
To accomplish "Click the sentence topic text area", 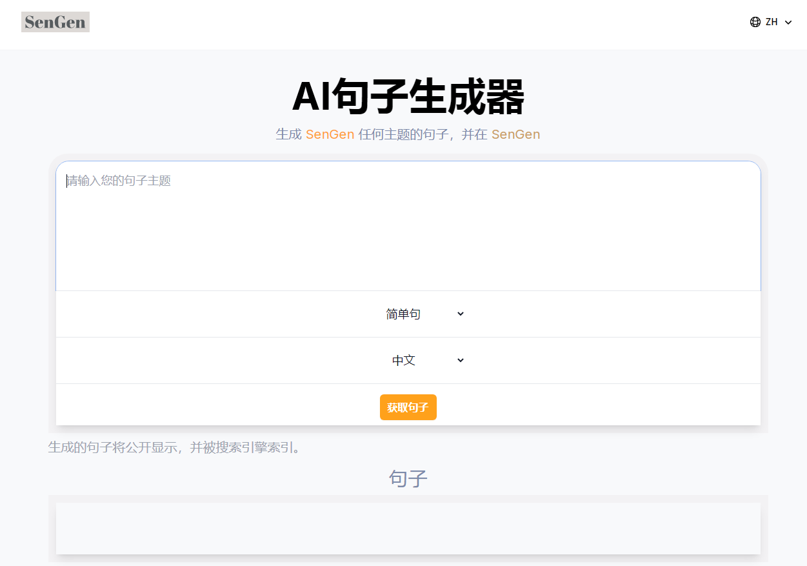I will 408,226.
